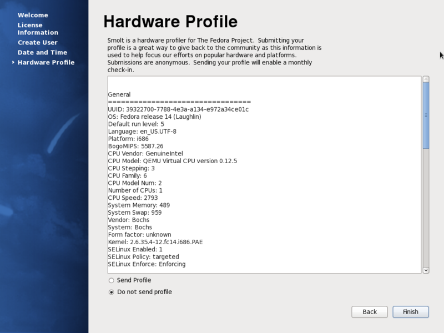444x333 pixels.
Task: Select Date and Time in sidebar
Action: click(43, 52)
